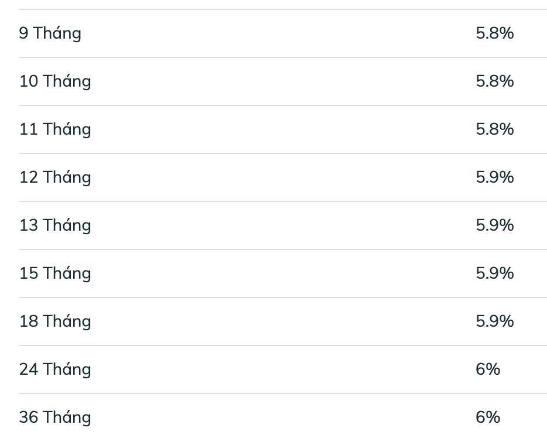Click the 9 Tháng term label
Image resolution: width=547 pixels, height=438 pixels.
click(50, 33)
